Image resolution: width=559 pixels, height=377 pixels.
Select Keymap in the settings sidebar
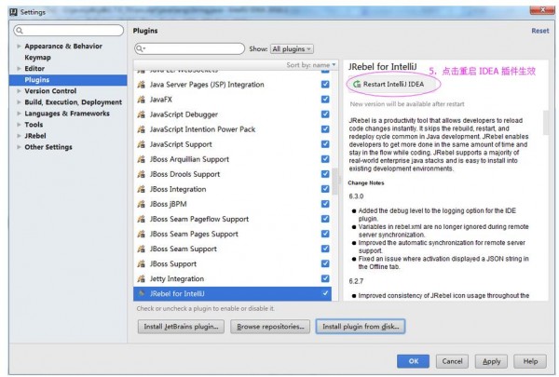pyautogui.click(x=38, y=57)
